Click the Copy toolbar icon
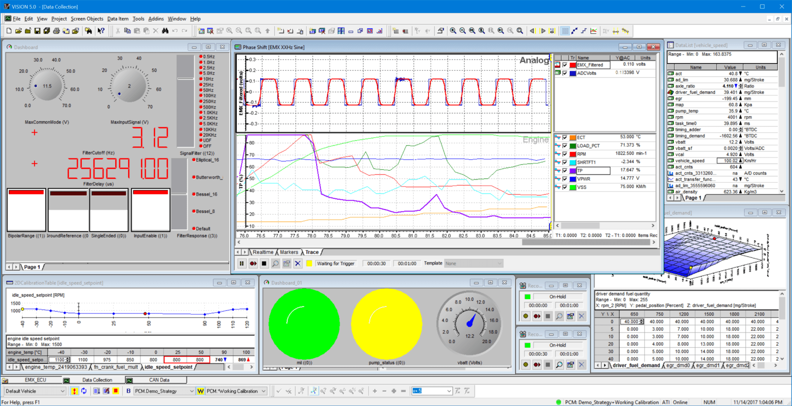Image resolution: width=792 pixels, height=406 pixels. (127, 31)
